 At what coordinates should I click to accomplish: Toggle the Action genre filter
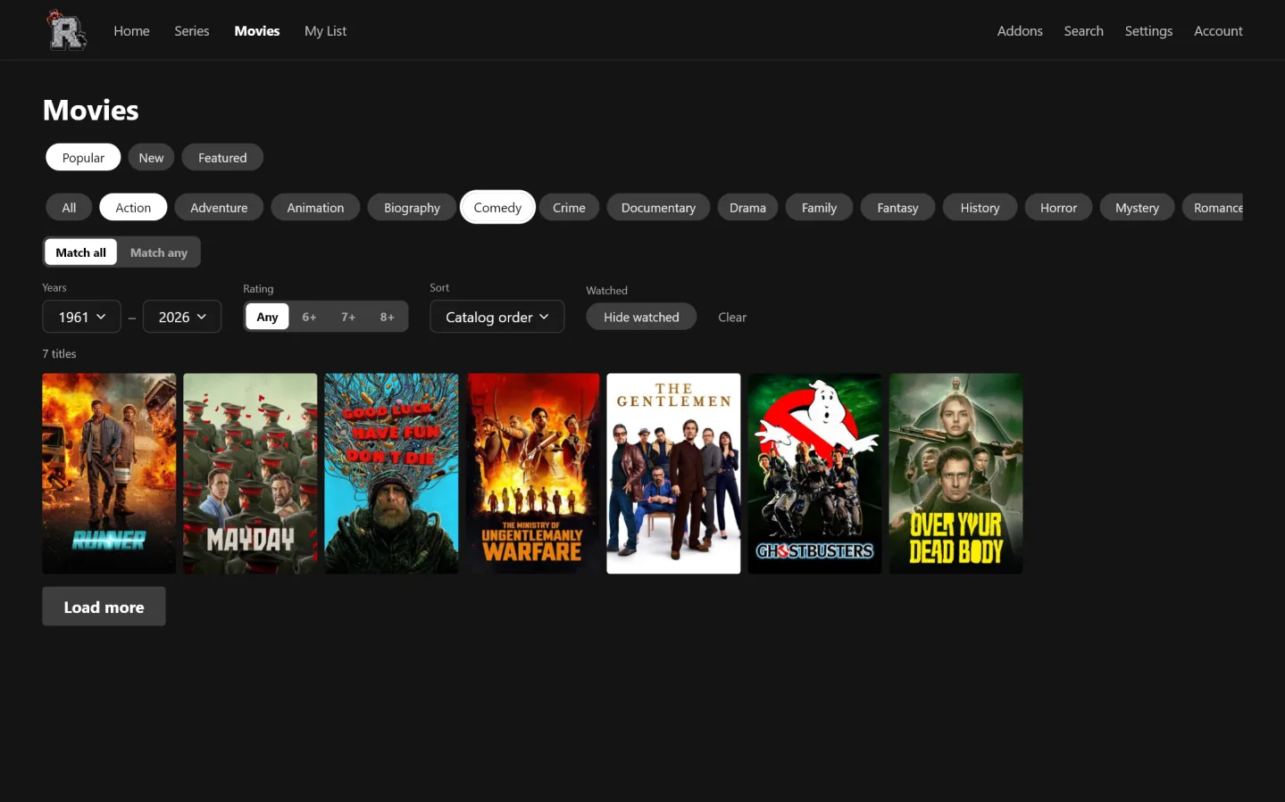pos(133,208)
